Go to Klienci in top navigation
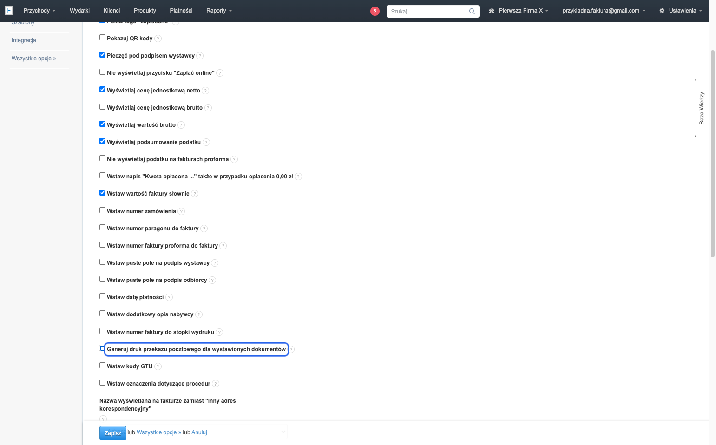This screenshot has height=445, width=716. coord(112,11)
